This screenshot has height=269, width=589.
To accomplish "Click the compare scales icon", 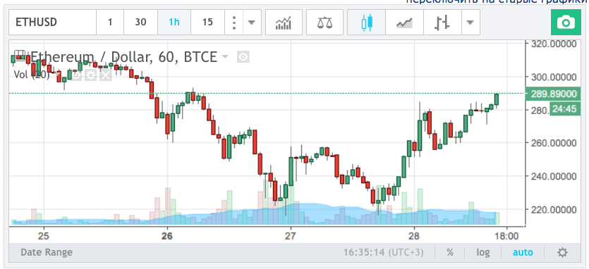I will coord(324,23).
